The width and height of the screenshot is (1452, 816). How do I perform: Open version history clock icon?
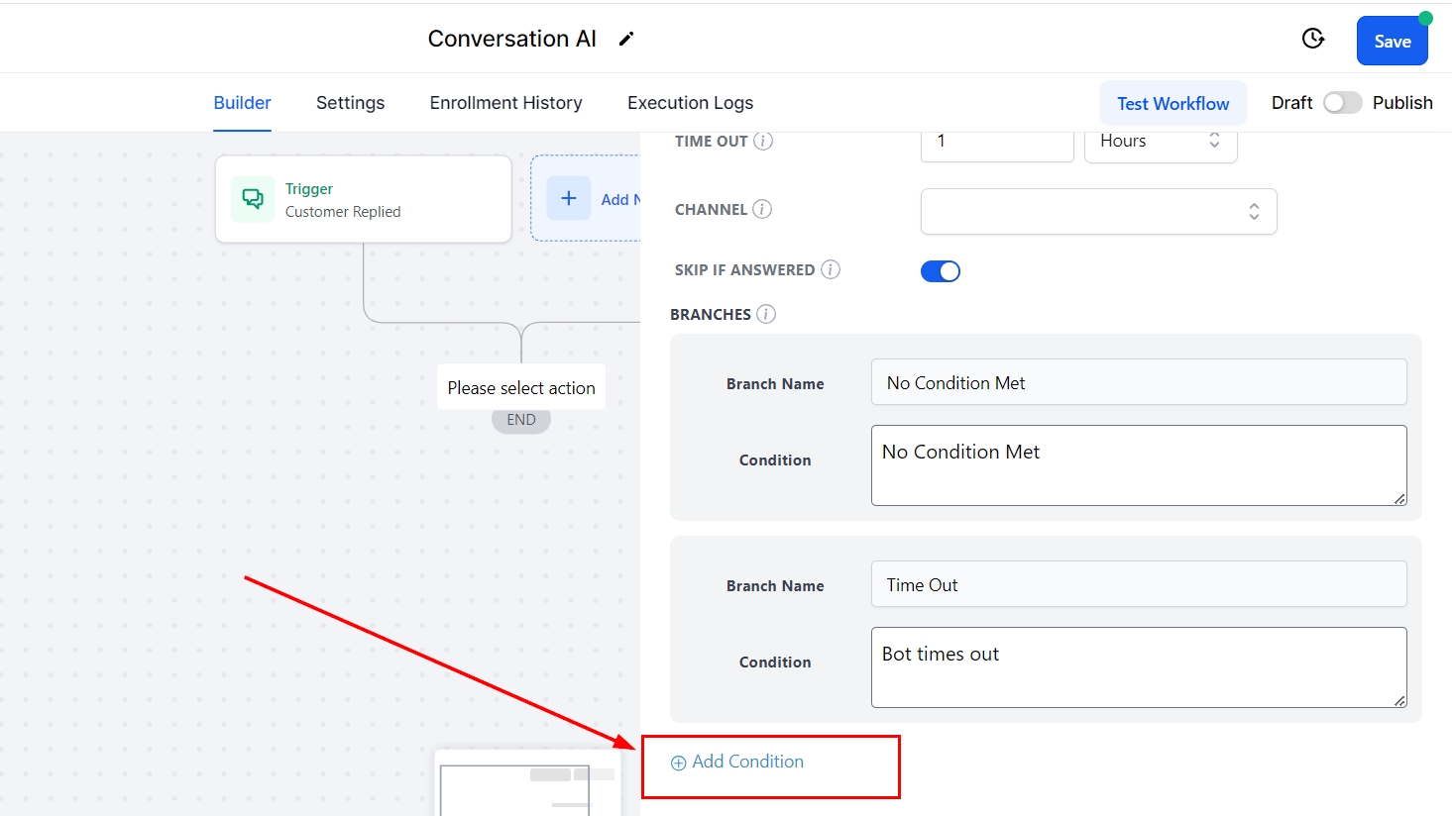click(1312, 39)
